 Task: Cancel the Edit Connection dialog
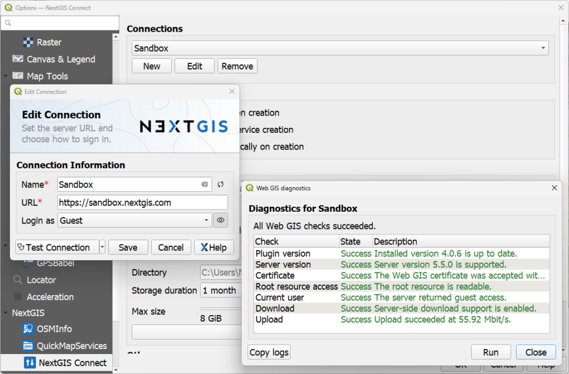click(171, 247)
